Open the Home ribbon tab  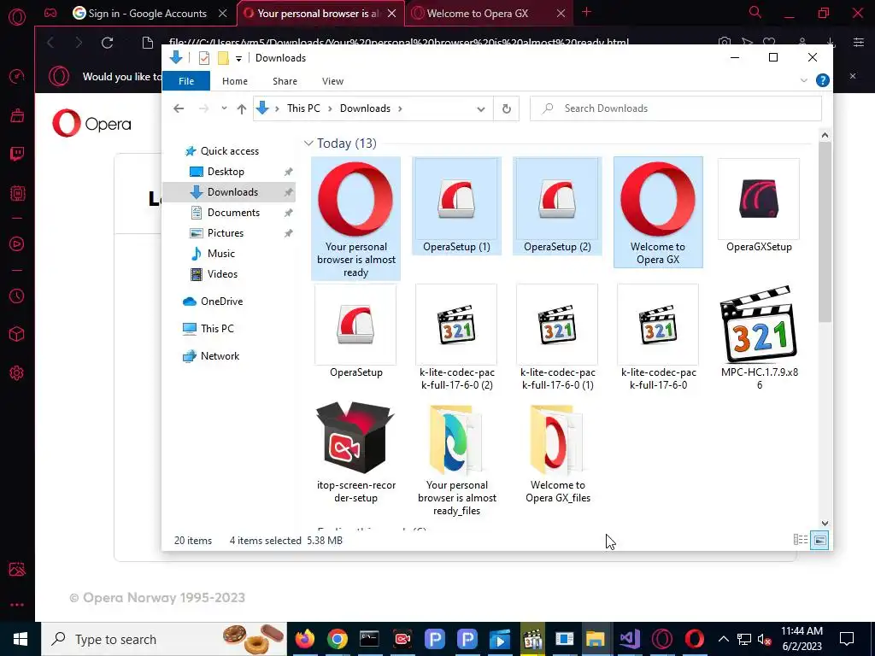coord(234,81)
